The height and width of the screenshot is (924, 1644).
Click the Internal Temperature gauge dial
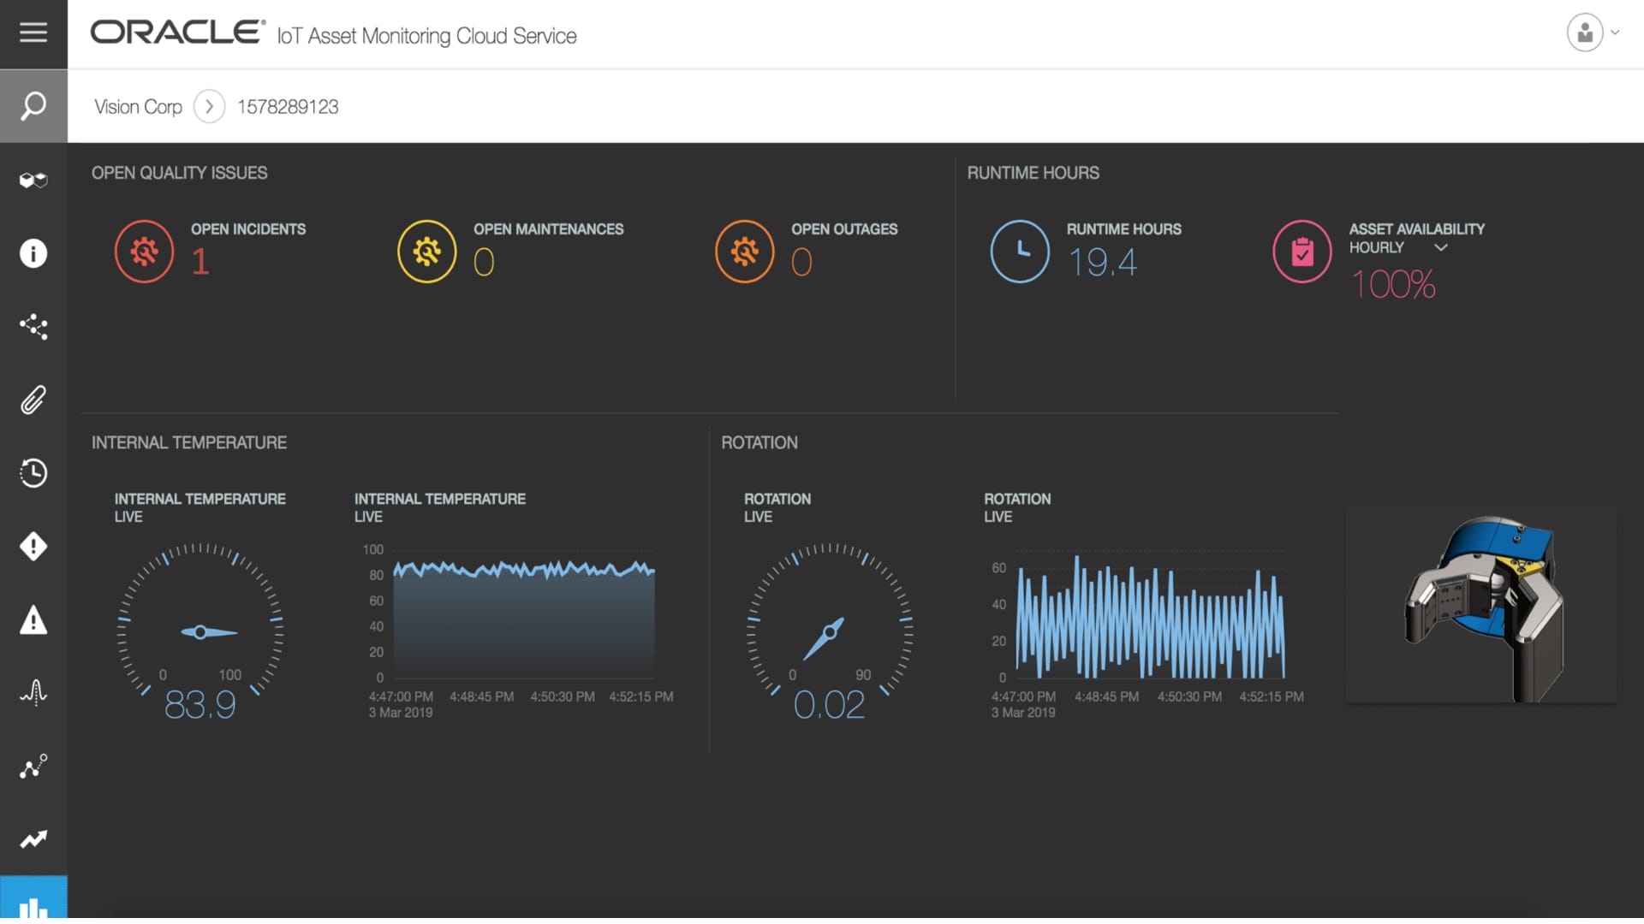[x=200, y=631]
